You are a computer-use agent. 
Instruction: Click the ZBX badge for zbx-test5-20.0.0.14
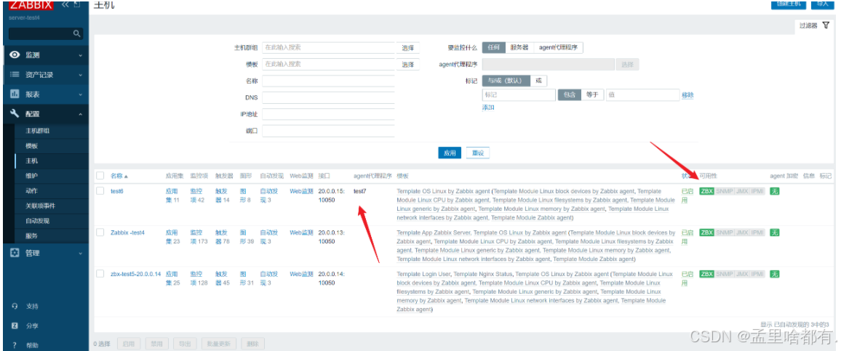707,274
